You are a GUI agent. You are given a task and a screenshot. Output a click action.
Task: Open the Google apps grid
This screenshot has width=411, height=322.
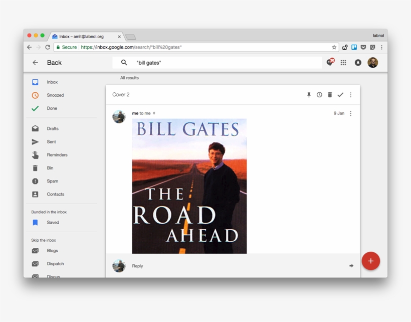pos(343,63)
